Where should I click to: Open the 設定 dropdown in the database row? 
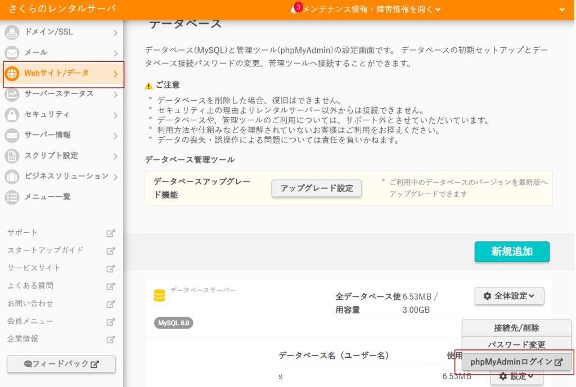click(x=516, y=376)
